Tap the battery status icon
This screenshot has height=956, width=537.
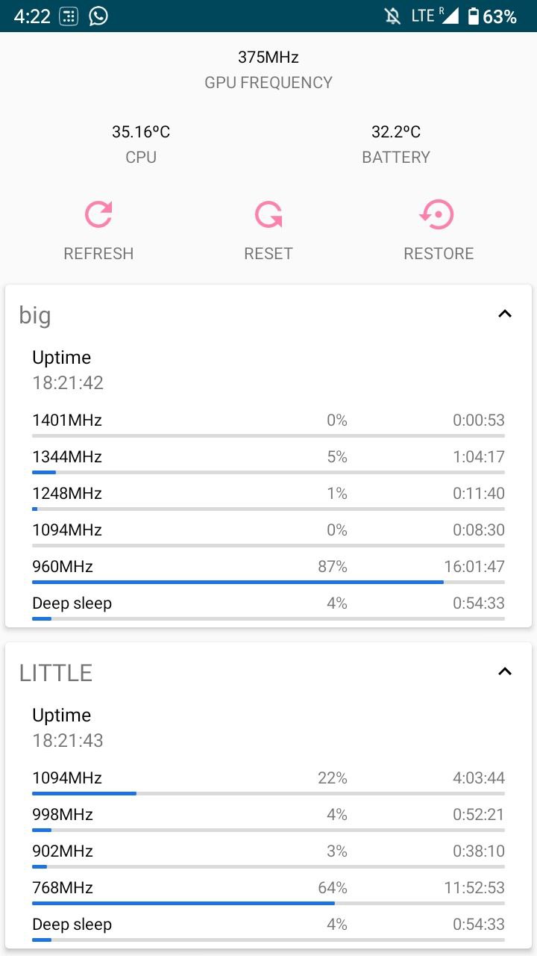(473, 16)
